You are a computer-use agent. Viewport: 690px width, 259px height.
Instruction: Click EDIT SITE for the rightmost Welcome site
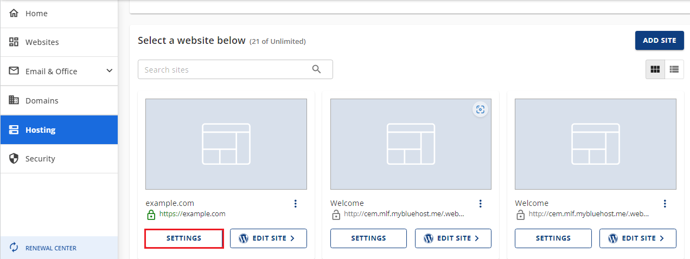tap(638, 238)
